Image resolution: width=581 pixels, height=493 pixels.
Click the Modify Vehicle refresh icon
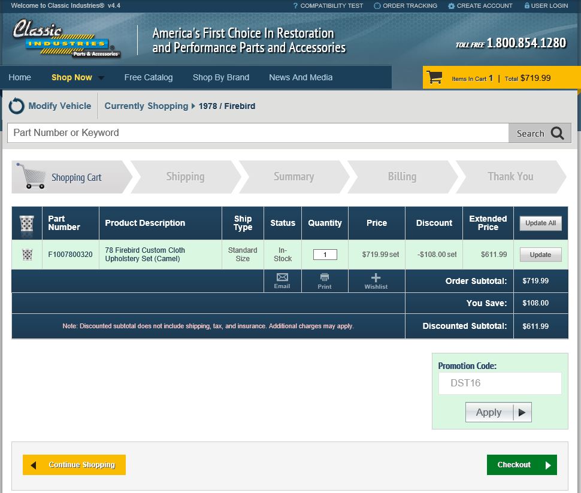pyautogui.click(x=16, y=106)
